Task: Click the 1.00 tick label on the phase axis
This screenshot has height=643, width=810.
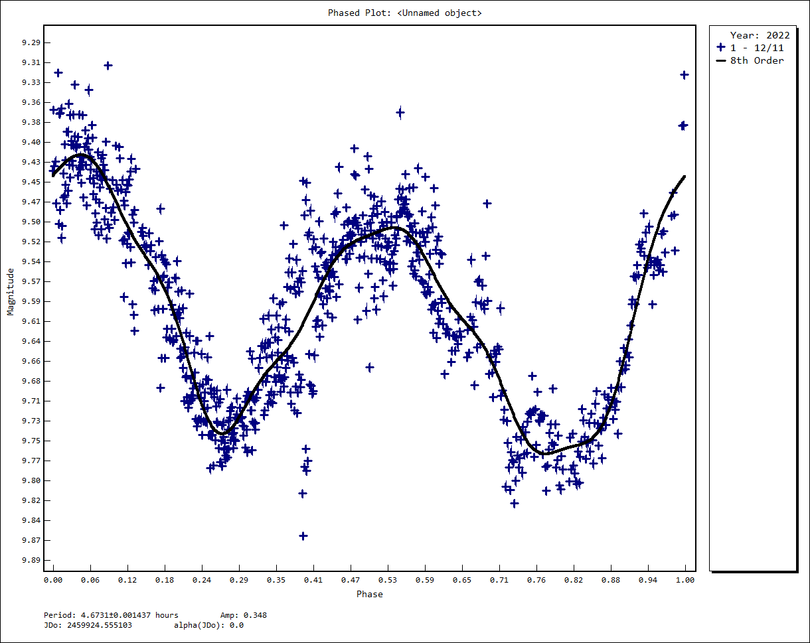Action: 685,580
